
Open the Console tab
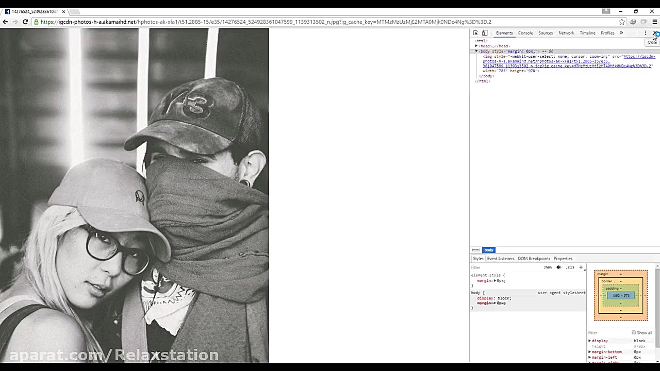(525, 33)
